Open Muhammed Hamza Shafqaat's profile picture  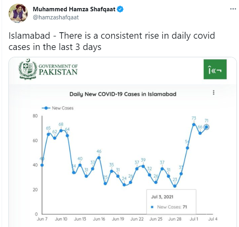point(18,13)
